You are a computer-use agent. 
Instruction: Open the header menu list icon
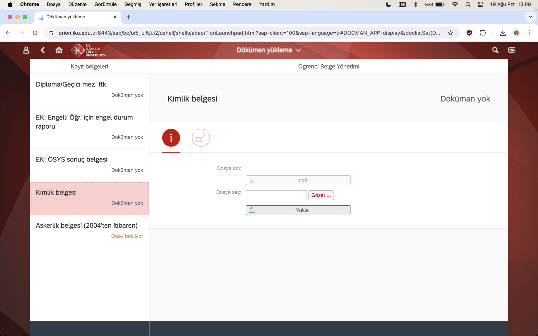click(512, 50)
